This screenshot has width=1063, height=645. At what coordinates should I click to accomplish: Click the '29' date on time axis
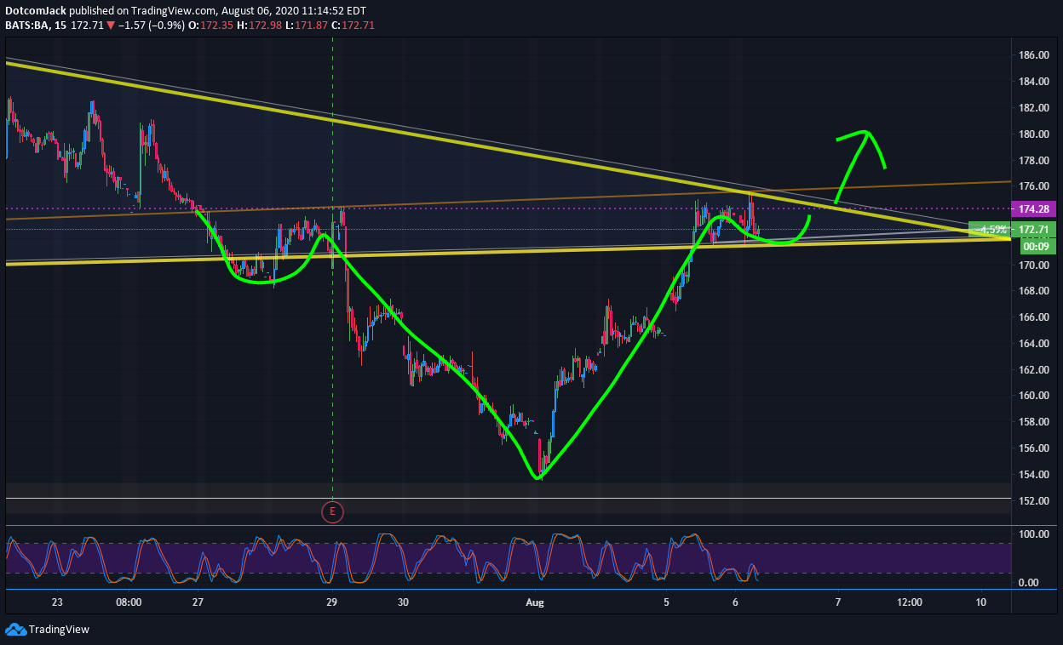click(x=332, y=602)
